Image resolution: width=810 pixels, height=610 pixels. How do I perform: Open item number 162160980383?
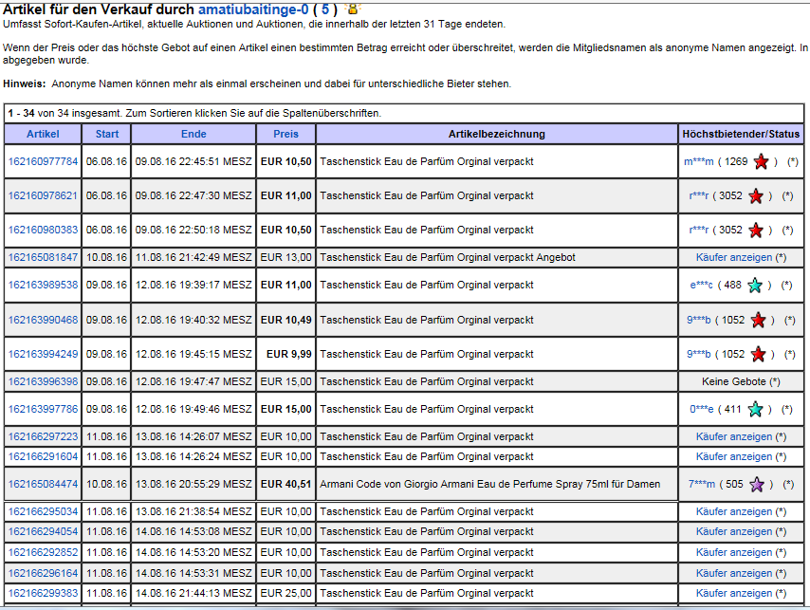click(43, 230)
